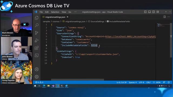The height and width of the screenshot is (97, 173).
Task: Click the "cosmos-nosql" source value
Action: click(x=76, y=27)
